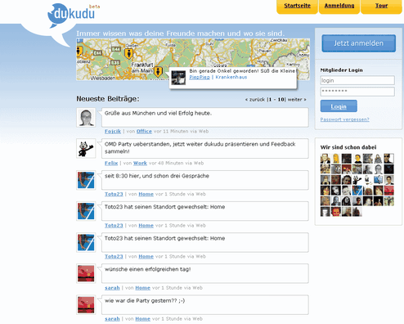Open the Tour tab

click(381, 6)
